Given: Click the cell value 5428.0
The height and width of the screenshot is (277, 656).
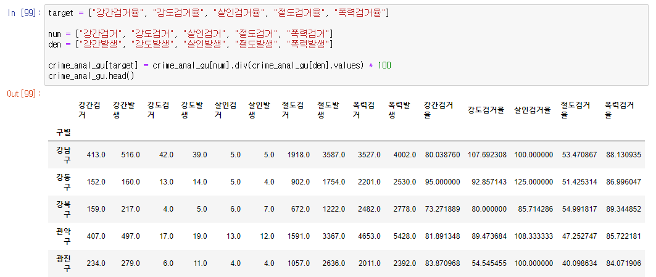Looking at the screenshot, I should [x=404, y=236].
